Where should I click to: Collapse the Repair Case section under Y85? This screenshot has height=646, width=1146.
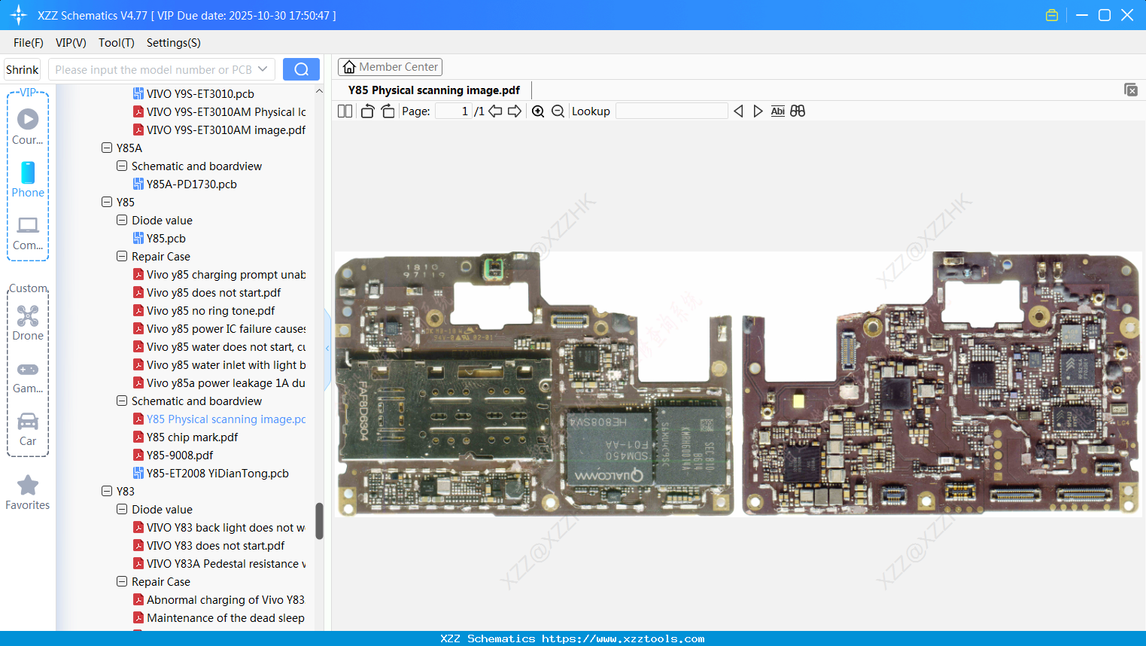pos(121,256)
